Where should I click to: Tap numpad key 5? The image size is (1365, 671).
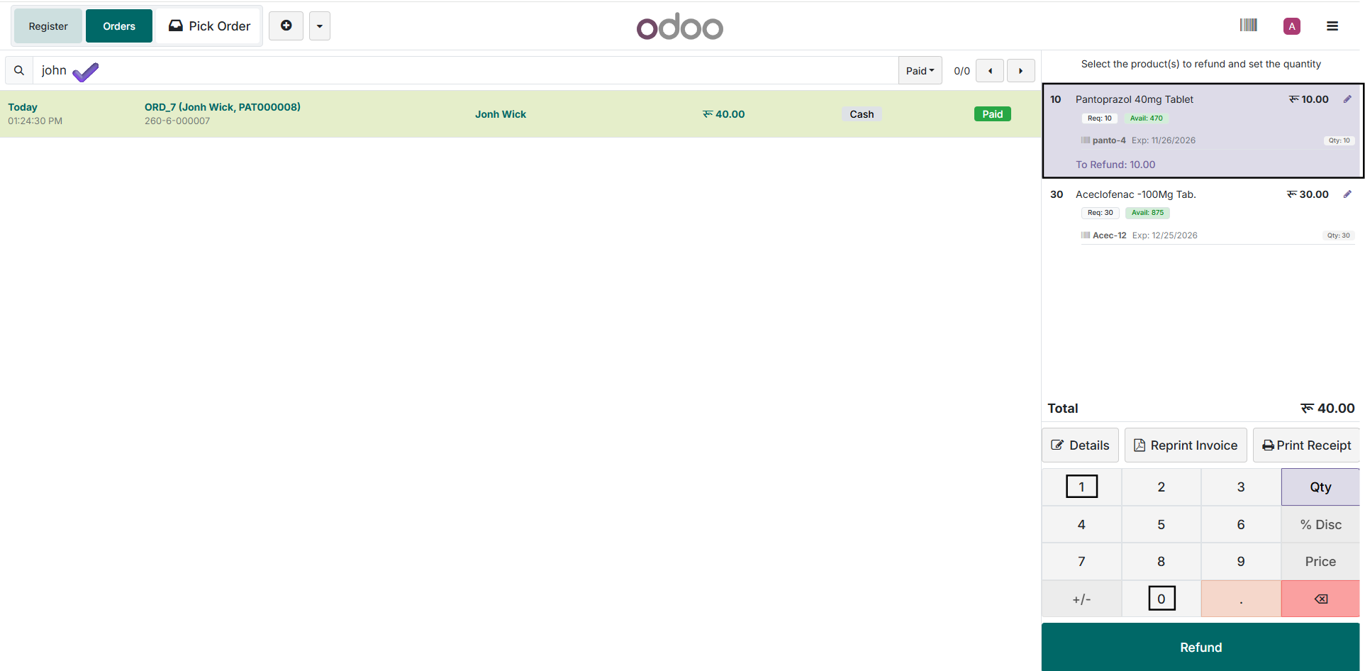click(1161, 524)
